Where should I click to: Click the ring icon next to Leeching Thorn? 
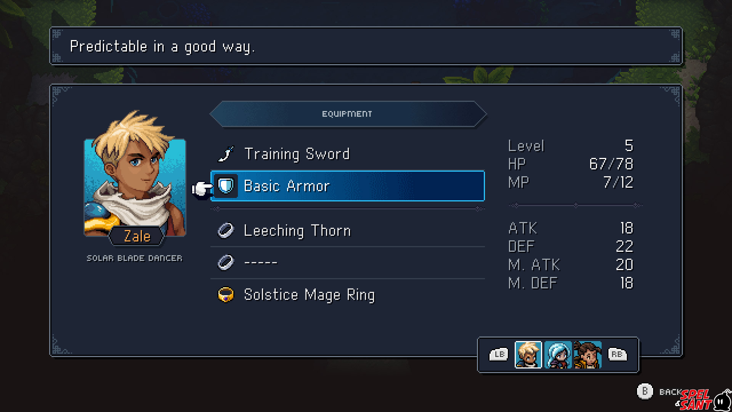pos(226,230)
